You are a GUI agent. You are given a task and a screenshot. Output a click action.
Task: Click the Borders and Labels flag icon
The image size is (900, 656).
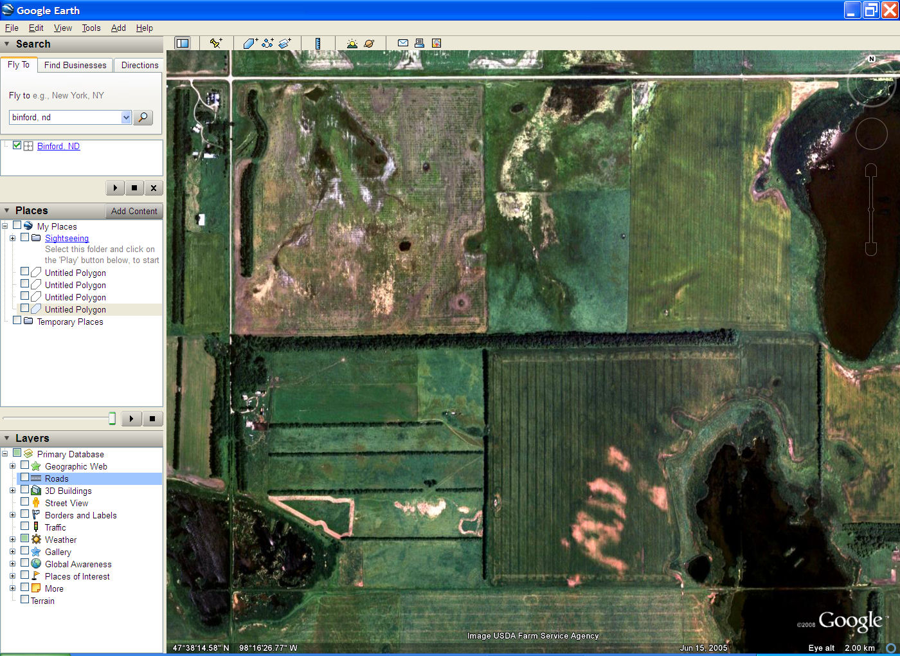pyautogui.click(x=36, y=515)
